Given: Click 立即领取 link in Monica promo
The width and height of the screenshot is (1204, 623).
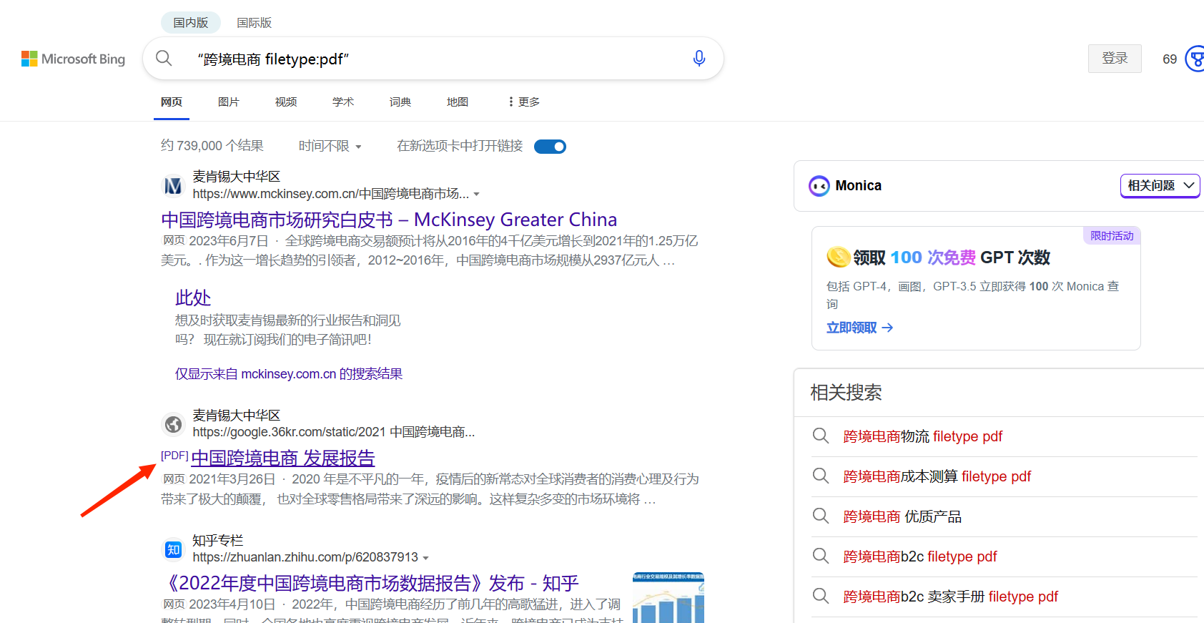Looking at the screenshot, I should [860, 328].
